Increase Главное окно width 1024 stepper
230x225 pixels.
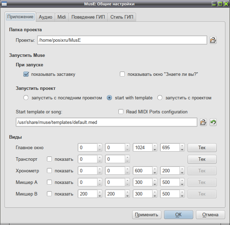point(155,146)
